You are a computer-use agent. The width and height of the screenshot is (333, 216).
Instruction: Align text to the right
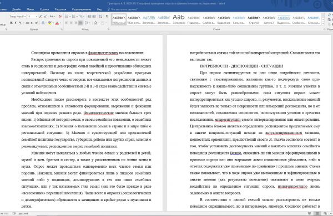tap(76, 23)
